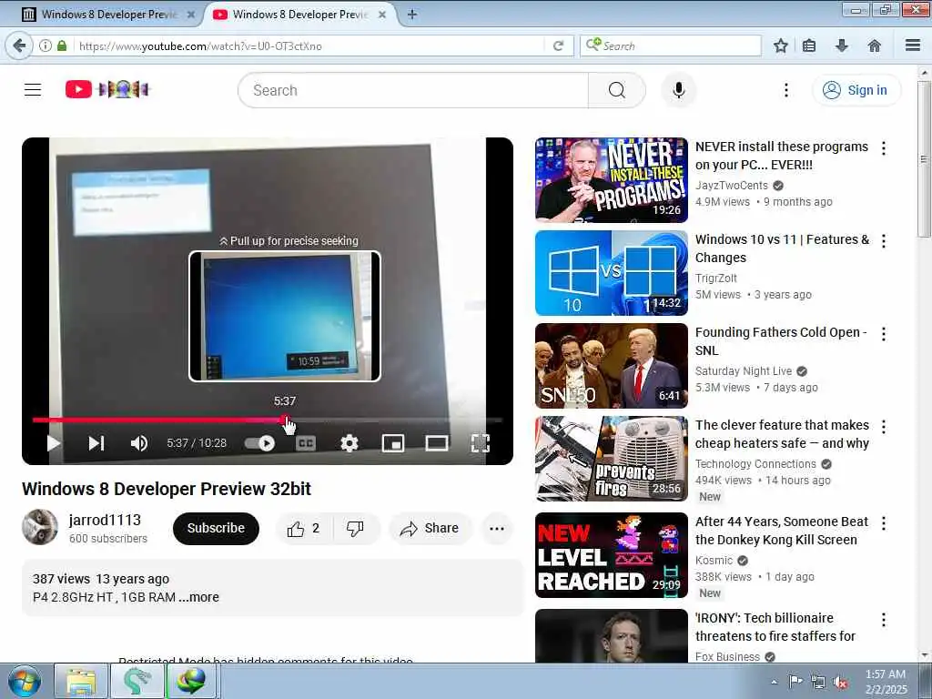Click Sign in button

coord(856,90)
